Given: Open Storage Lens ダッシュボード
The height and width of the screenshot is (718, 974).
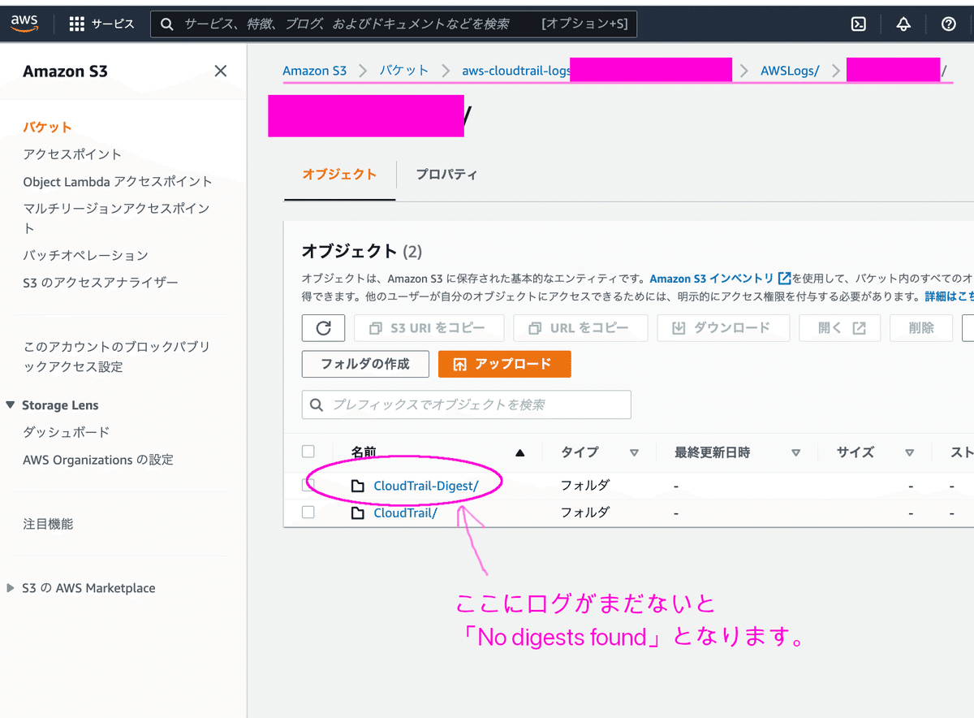Looking at the screenshot, I should (x=66, y=432).
